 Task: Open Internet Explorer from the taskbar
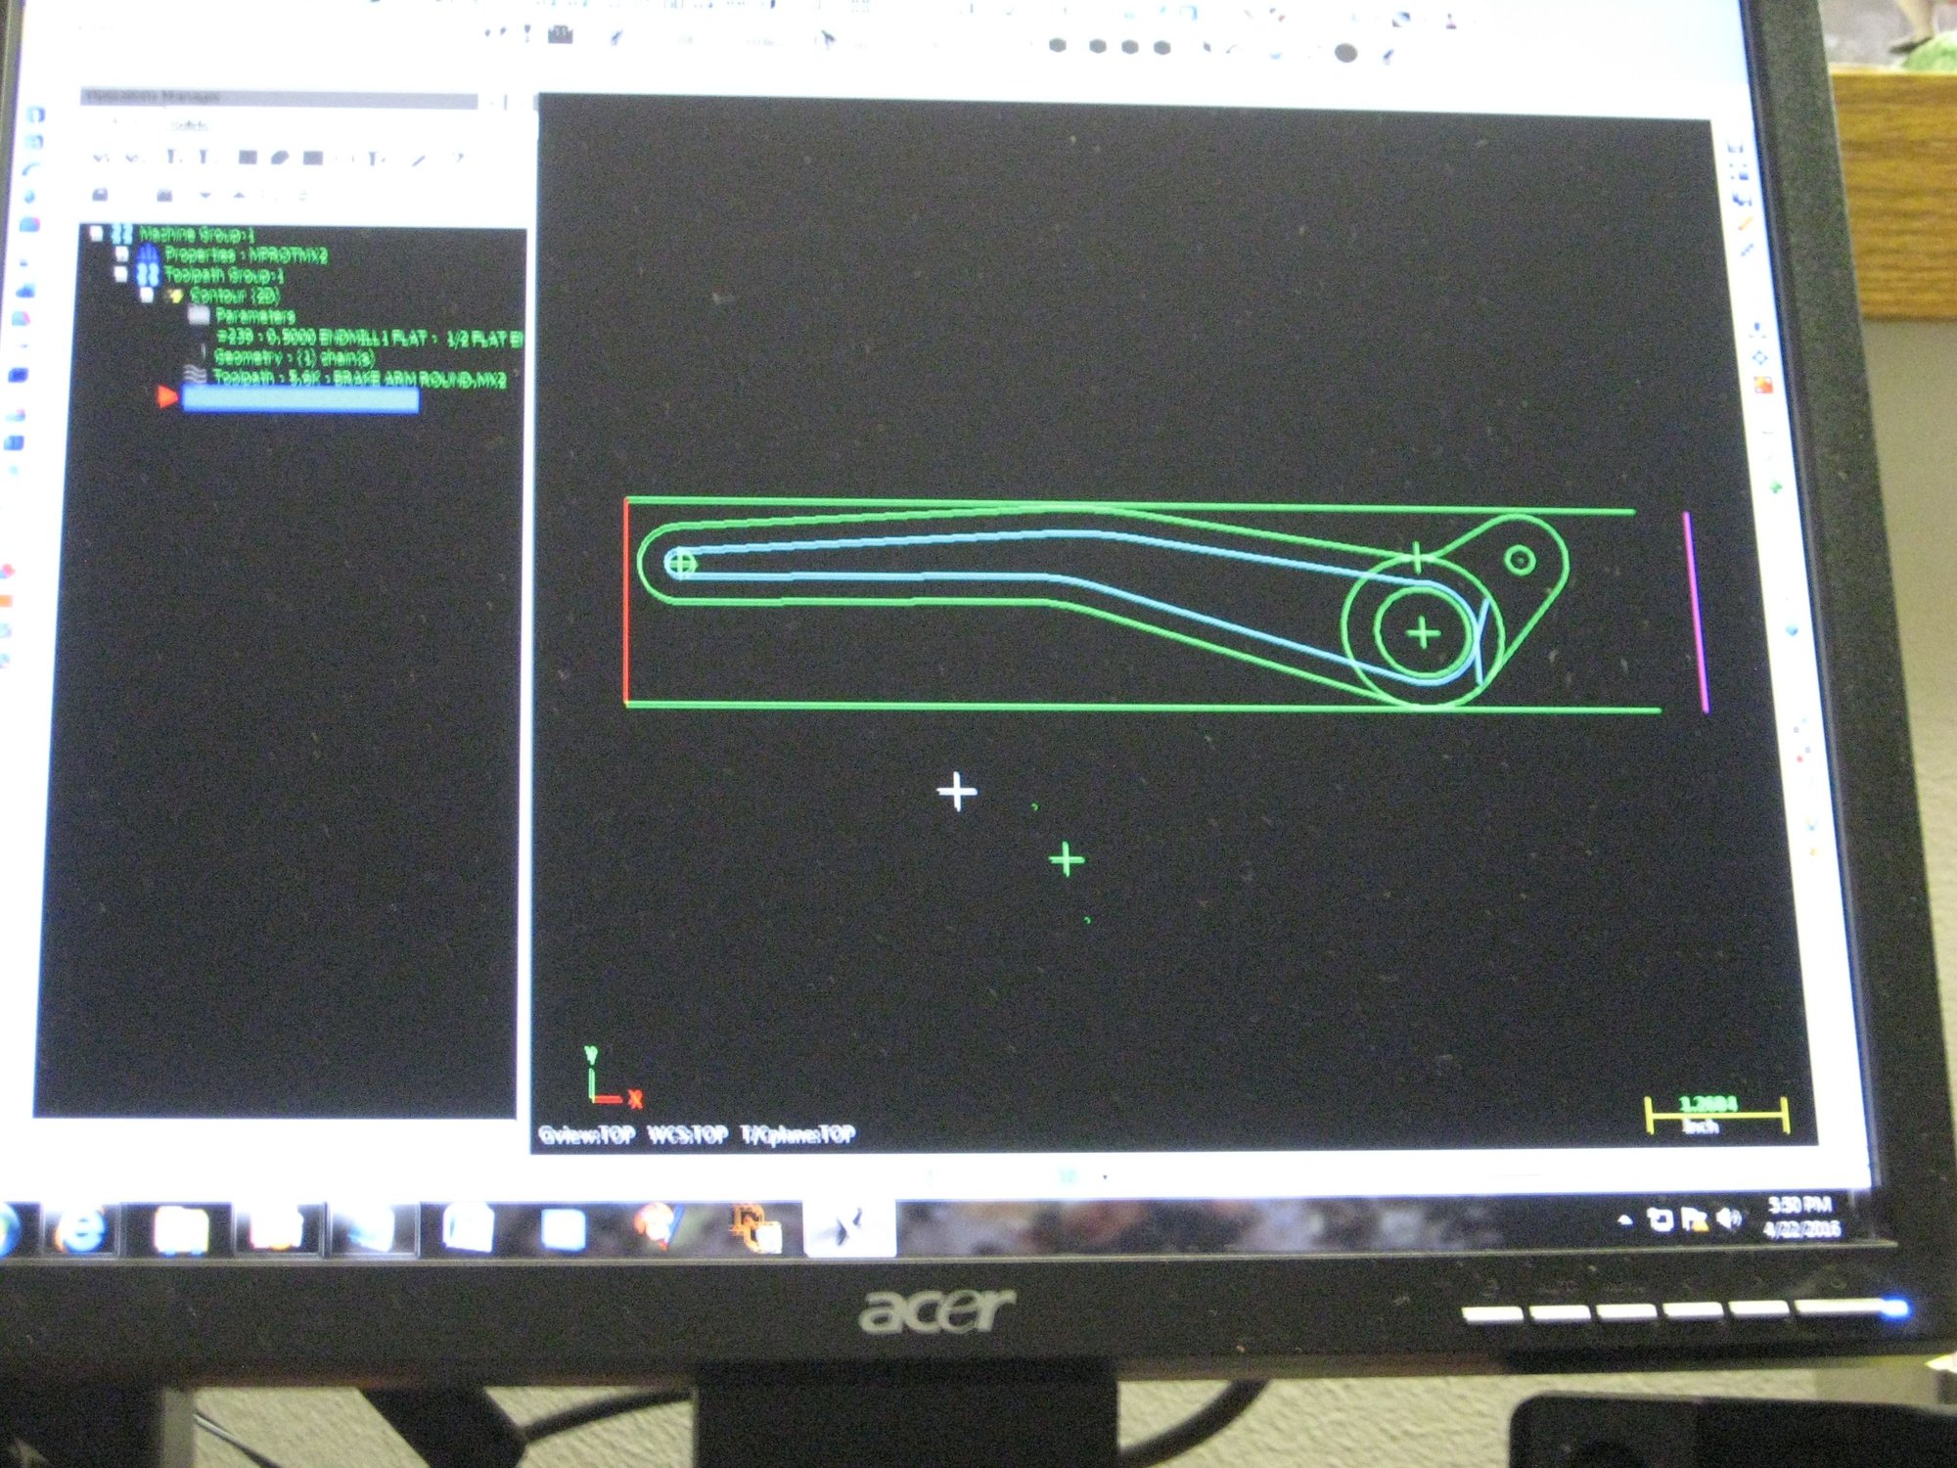point(80,1229)
